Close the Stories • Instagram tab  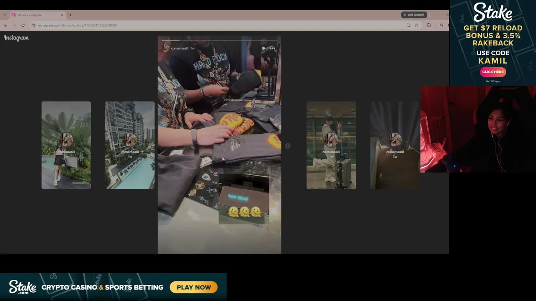point(62,15)
